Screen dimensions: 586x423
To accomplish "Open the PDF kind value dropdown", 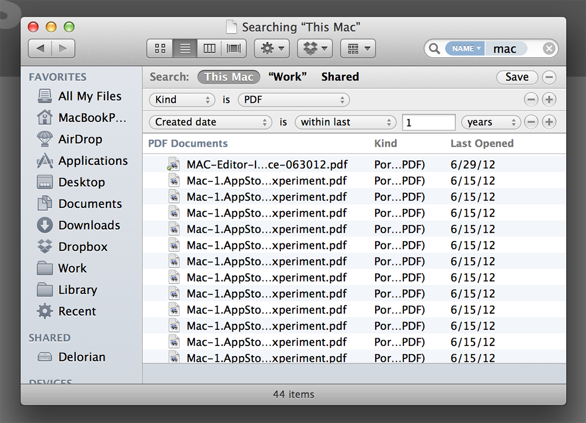I will pyautogui.click(x=294, y=100).
